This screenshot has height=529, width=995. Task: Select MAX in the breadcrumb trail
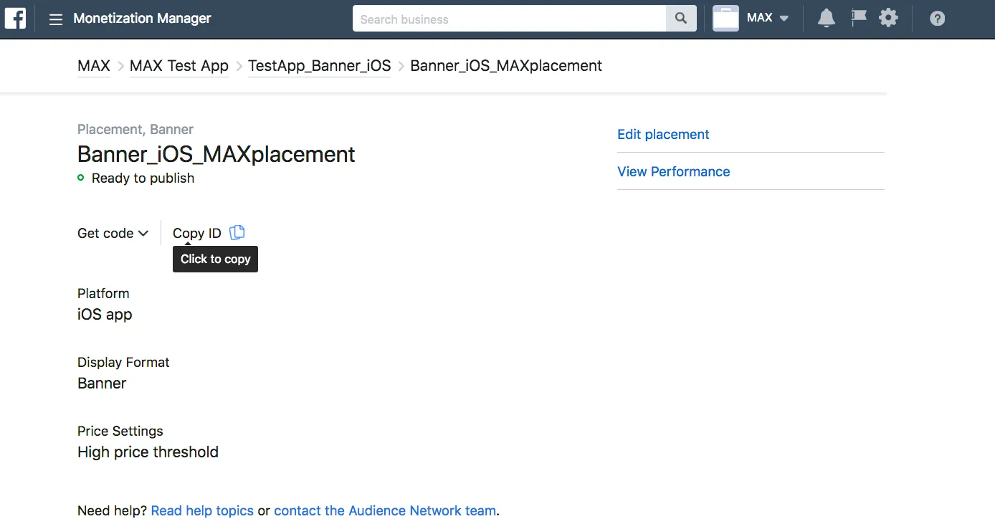(x=93, y=65)
